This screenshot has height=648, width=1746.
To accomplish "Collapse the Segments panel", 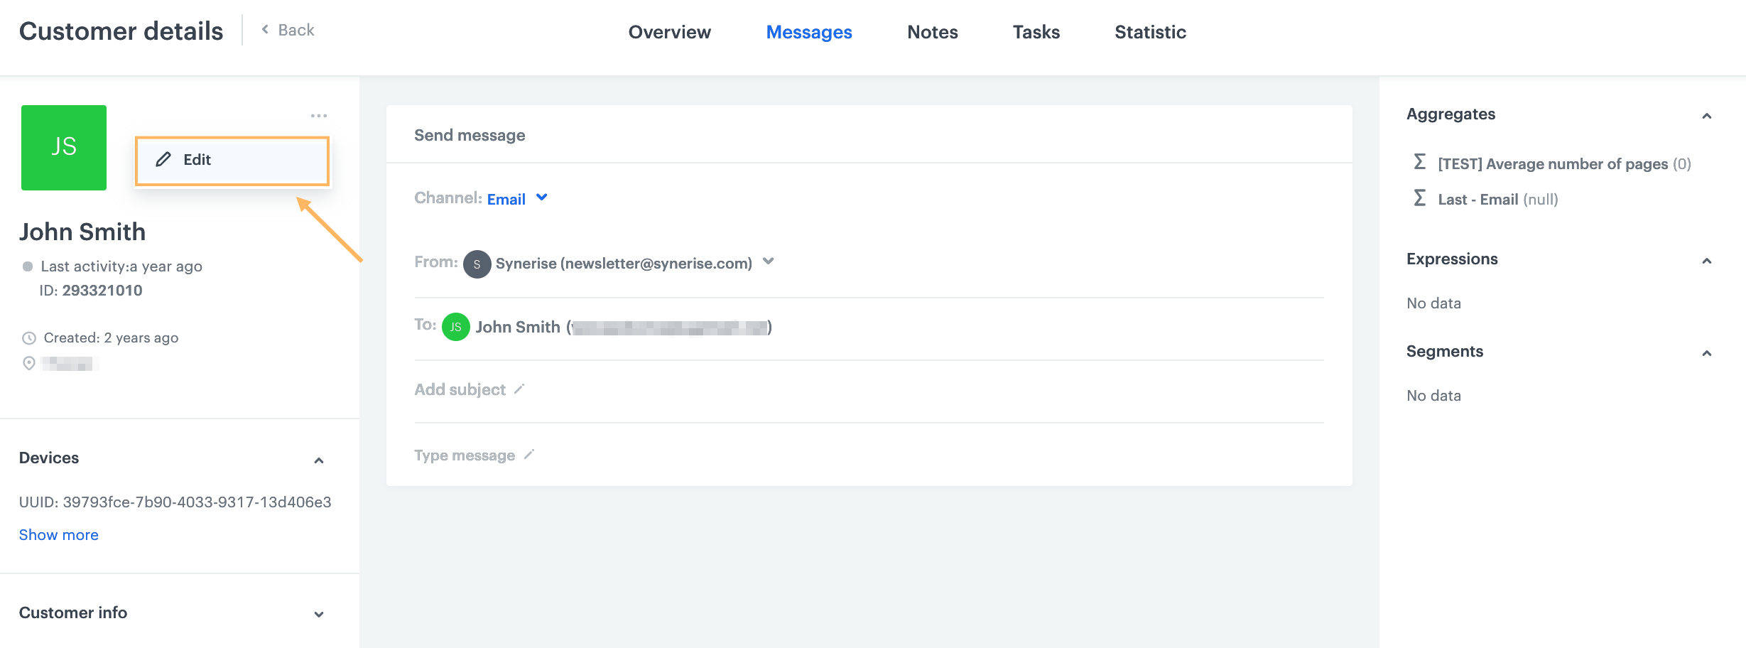I will point(1706,353).
